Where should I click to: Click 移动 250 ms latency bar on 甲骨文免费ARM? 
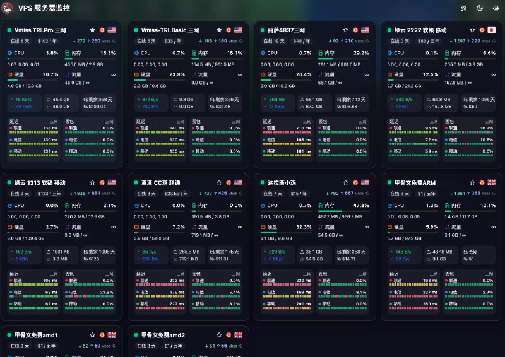413,308
